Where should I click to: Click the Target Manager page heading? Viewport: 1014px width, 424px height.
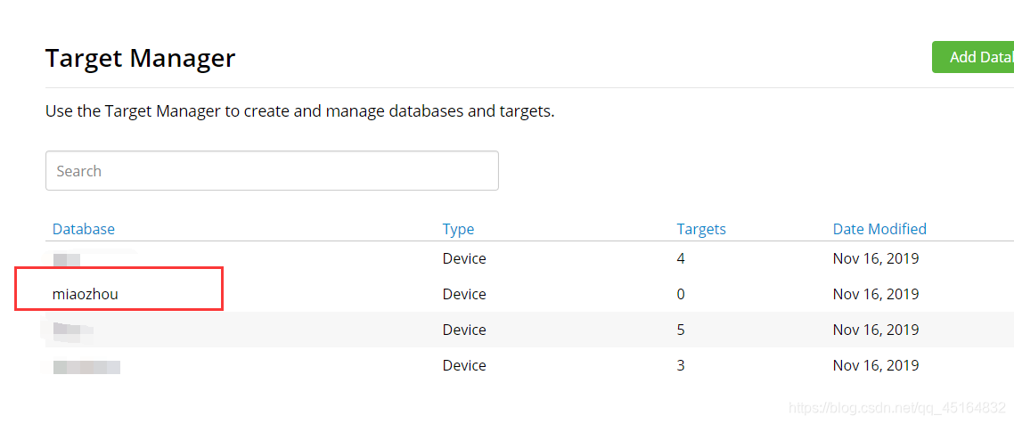click(x=140, y=58)
